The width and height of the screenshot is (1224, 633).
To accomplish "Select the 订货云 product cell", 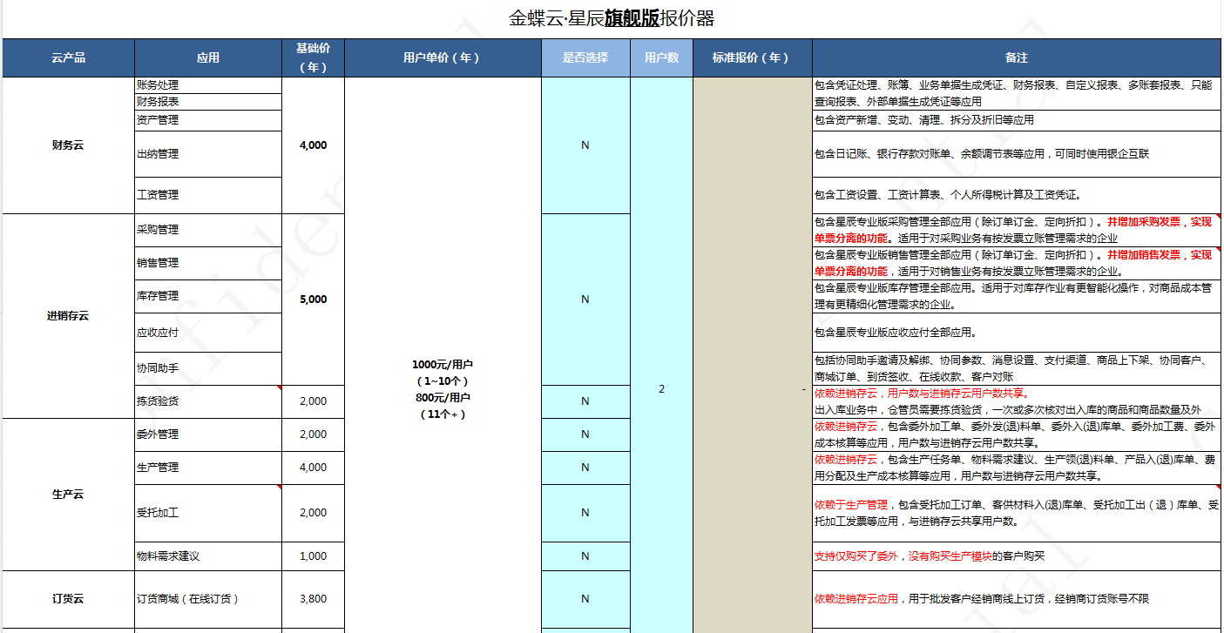I will point(67,598).
